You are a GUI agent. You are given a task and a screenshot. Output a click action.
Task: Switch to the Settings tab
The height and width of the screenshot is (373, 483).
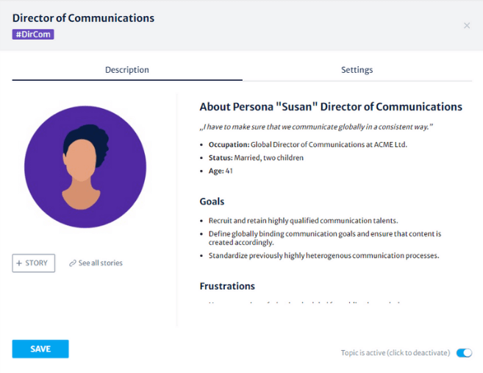coord(357,70)
